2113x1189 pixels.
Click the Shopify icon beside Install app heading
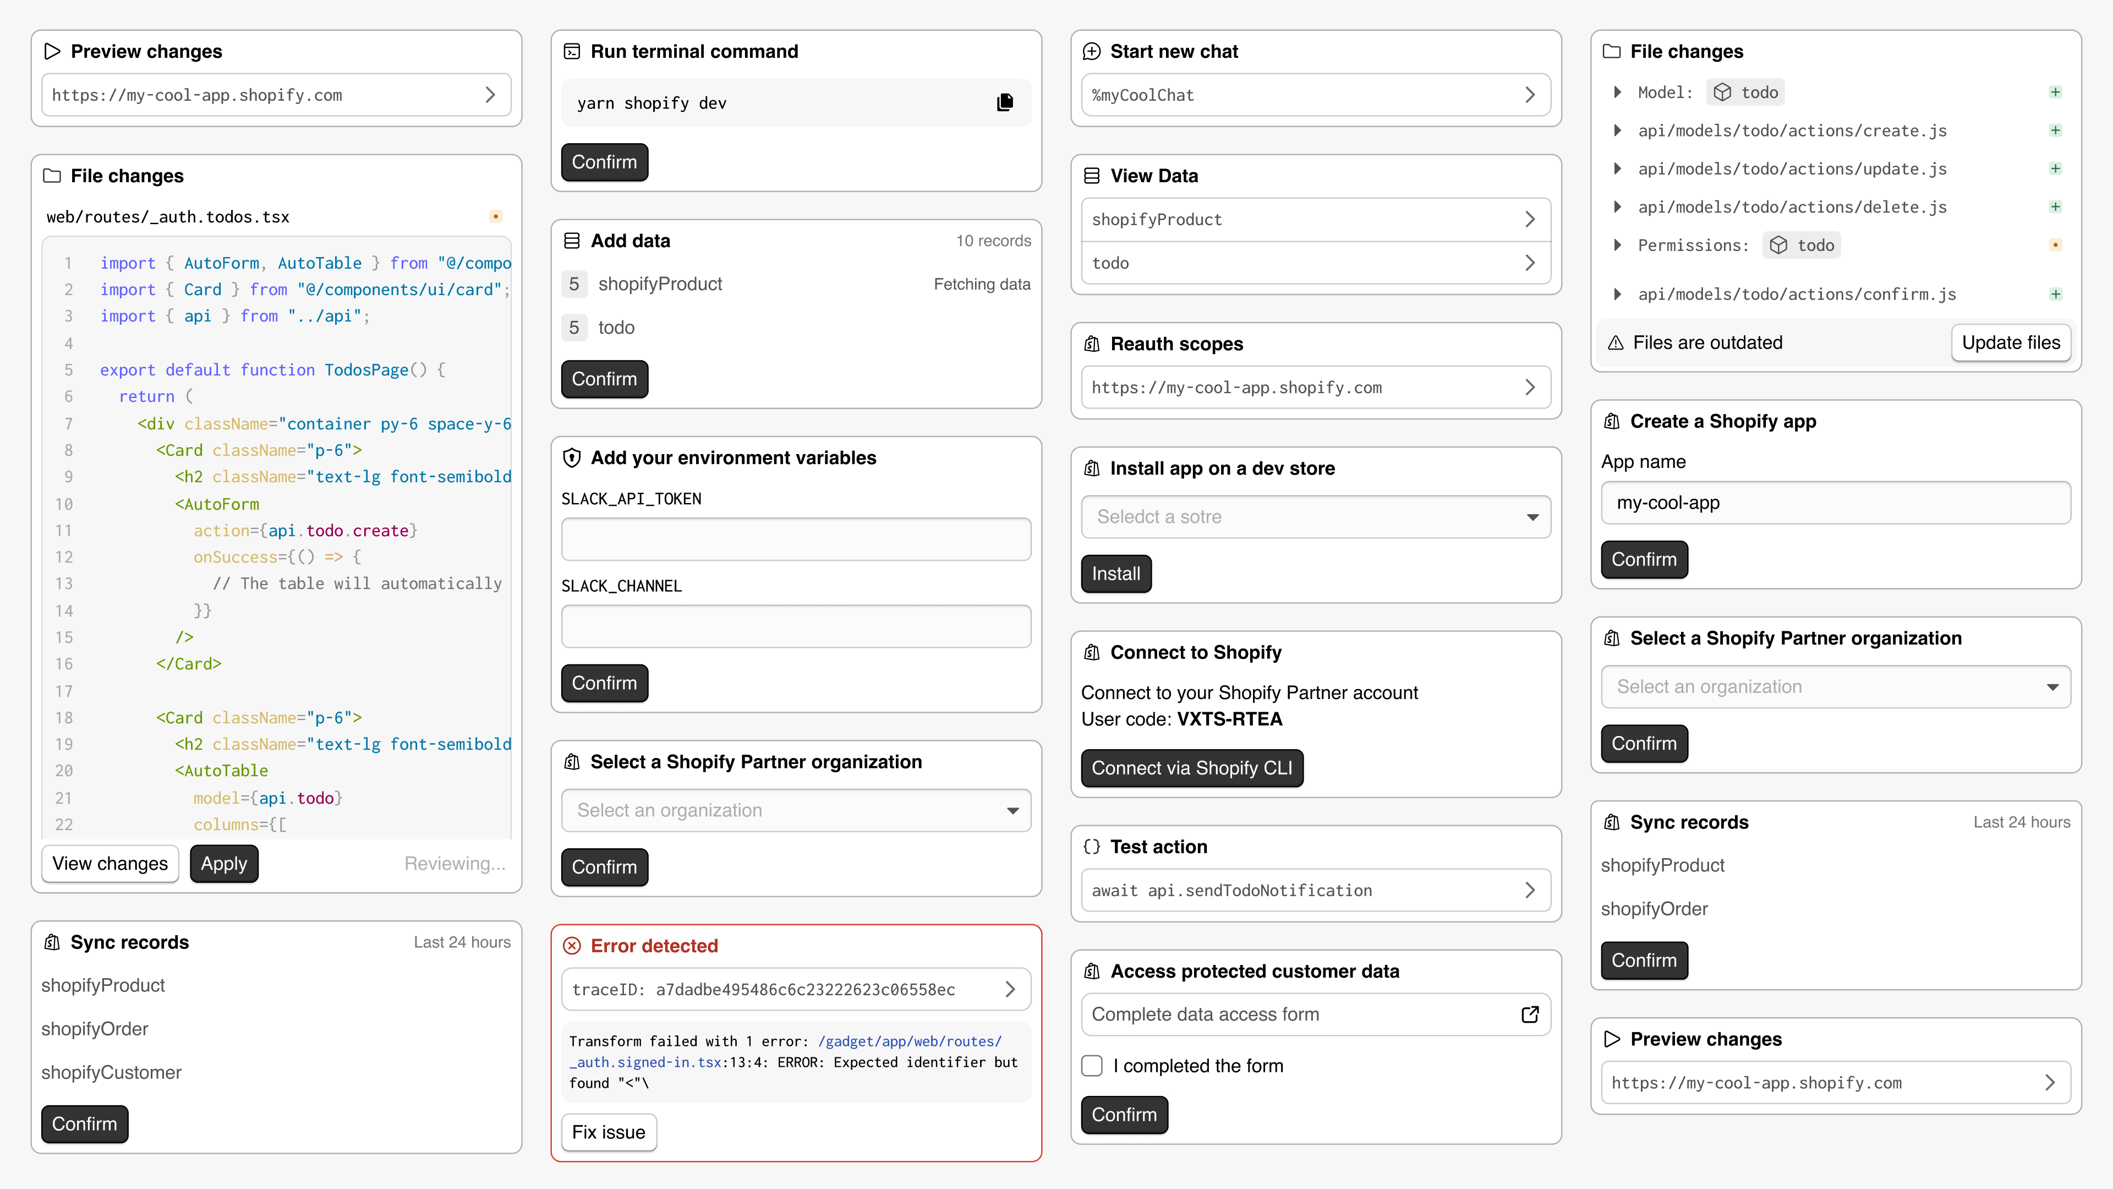click(x=1092, y=468)
